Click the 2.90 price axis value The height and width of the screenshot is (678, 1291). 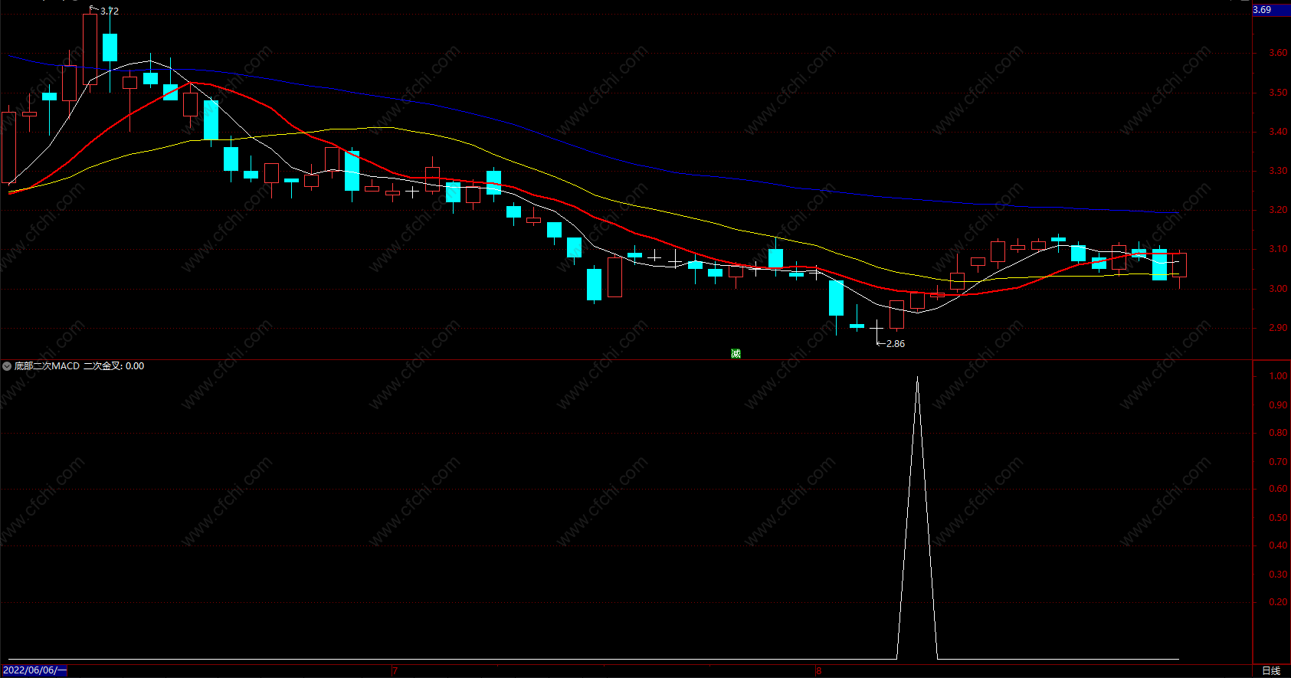pyautogui.click(x=1278, y=328)
